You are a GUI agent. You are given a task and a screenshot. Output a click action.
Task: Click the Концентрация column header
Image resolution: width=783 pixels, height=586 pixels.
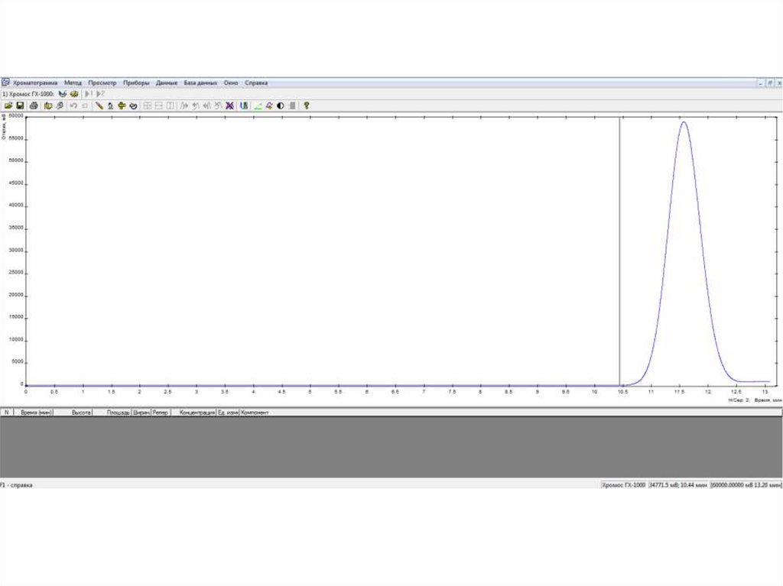tap(196, 413)
